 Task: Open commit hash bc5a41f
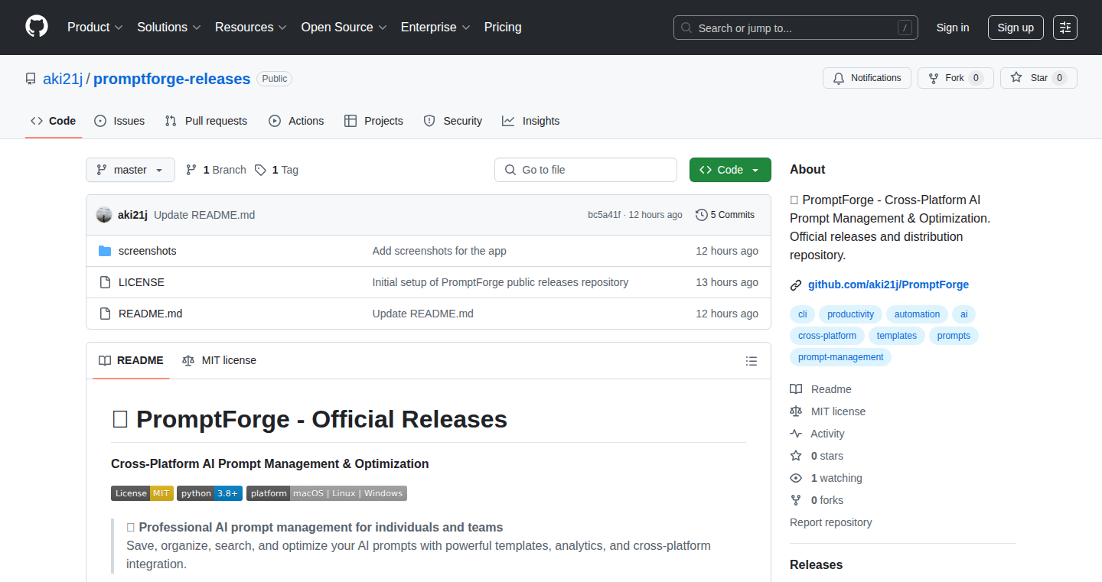click(x=604, y=215)
